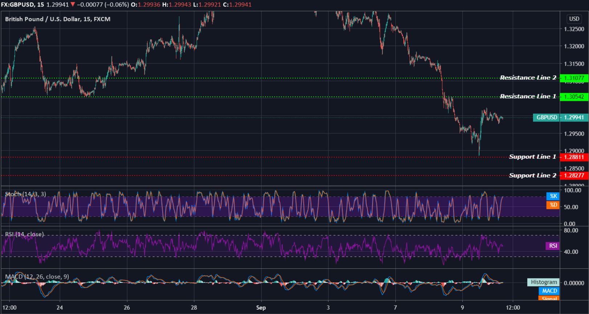This screenshot has height=314, width=589.
Task: Select the 1.29941 current price tag
Action: click(x=574, y=117)
